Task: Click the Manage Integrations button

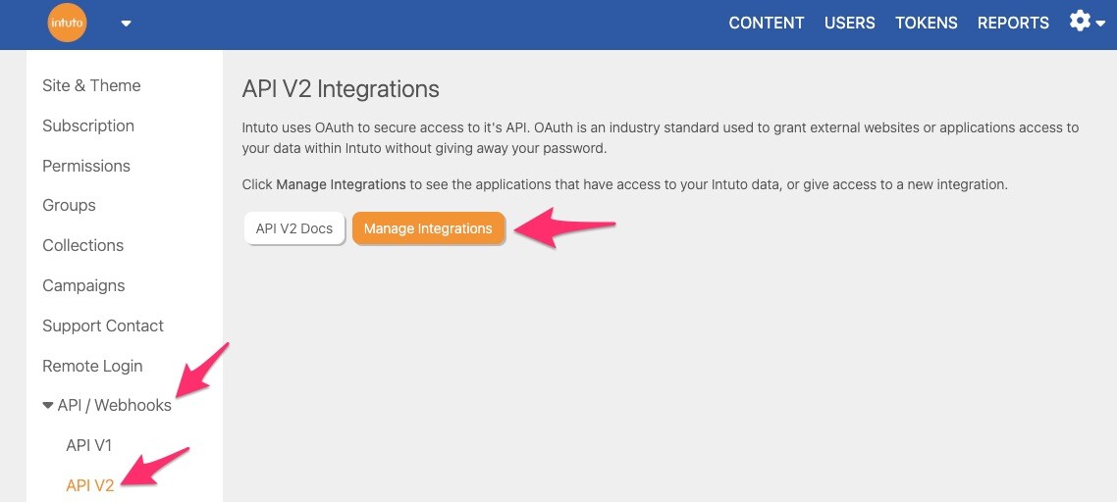Action: coord(428,228)
